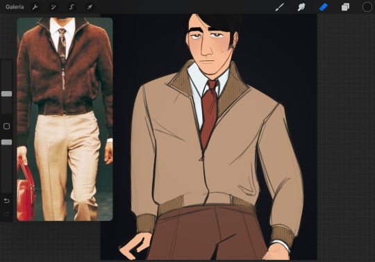Select the Smudge tool
This screenshot has height=262, width=375.
301,7
